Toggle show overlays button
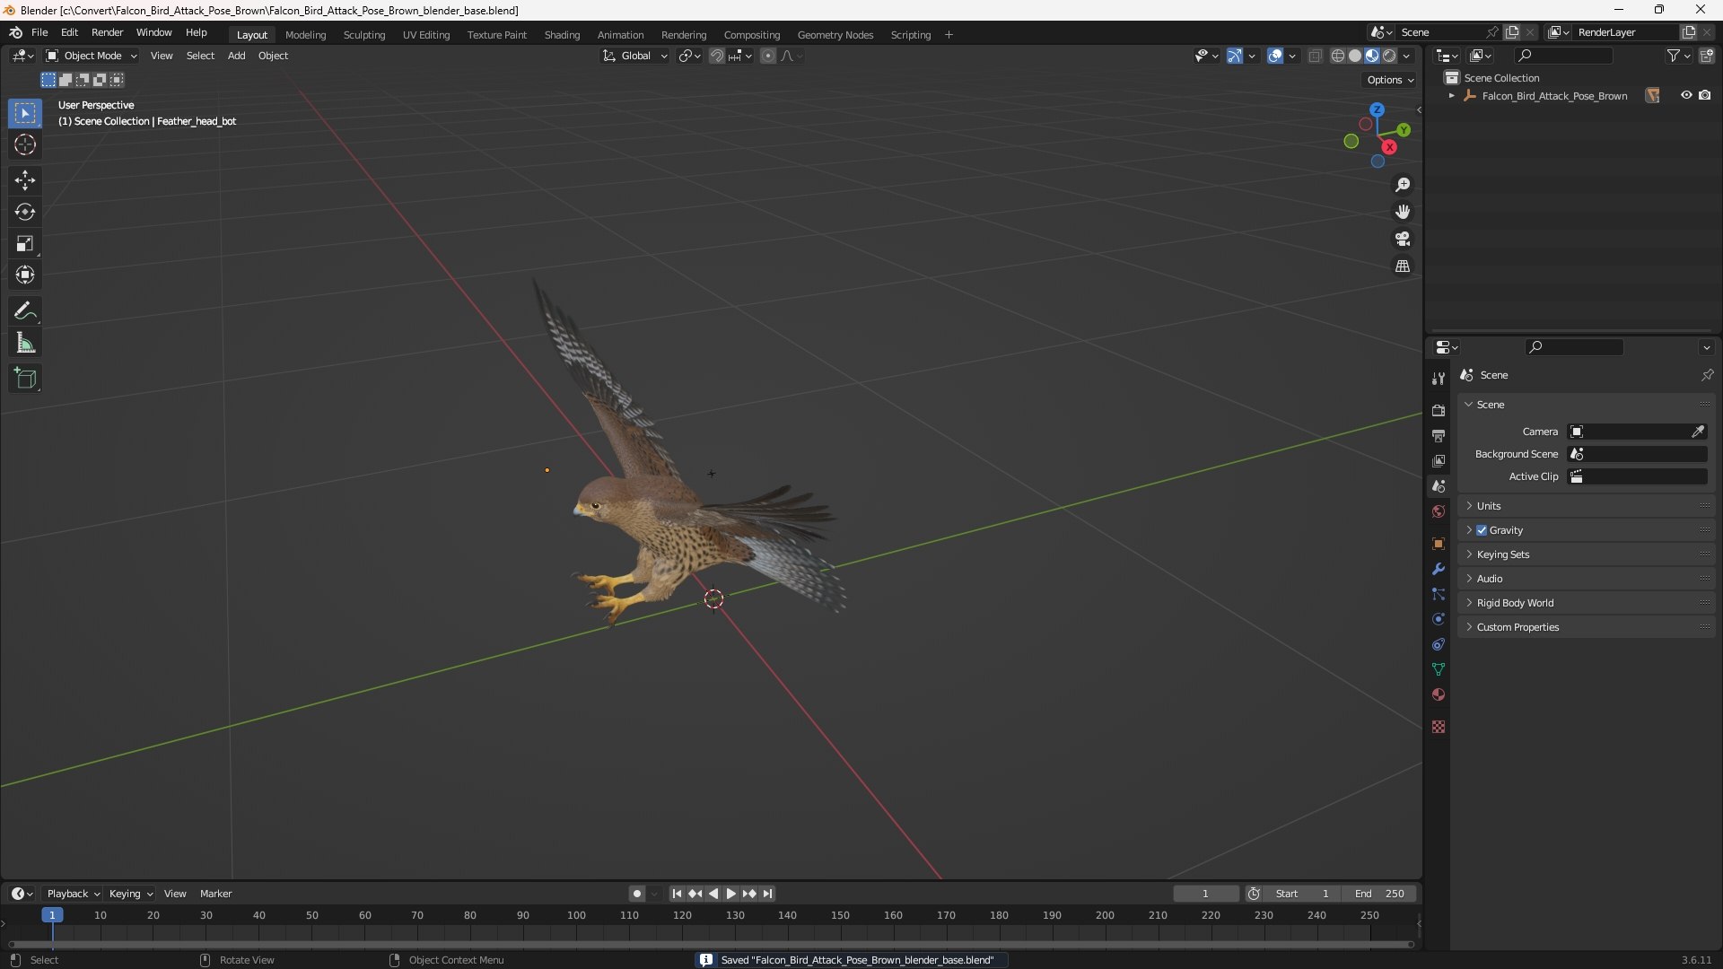 pyautogui.click(x=1275, y=56)
